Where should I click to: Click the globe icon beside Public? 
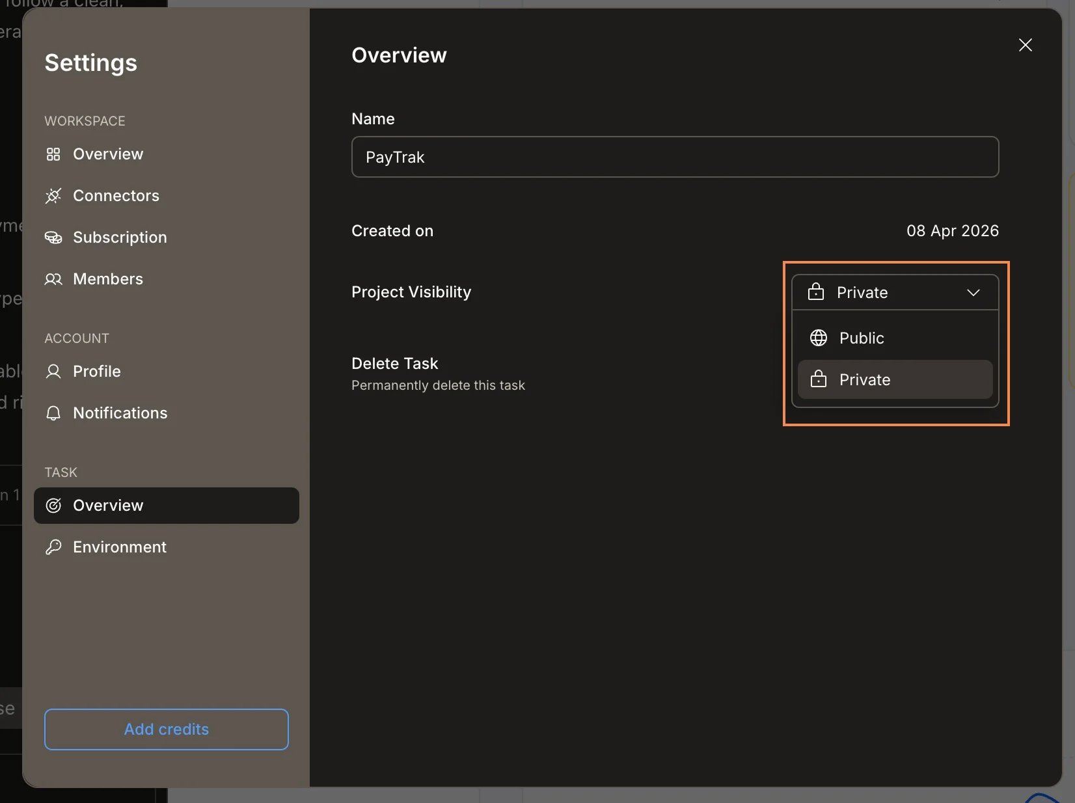(819, 338)
